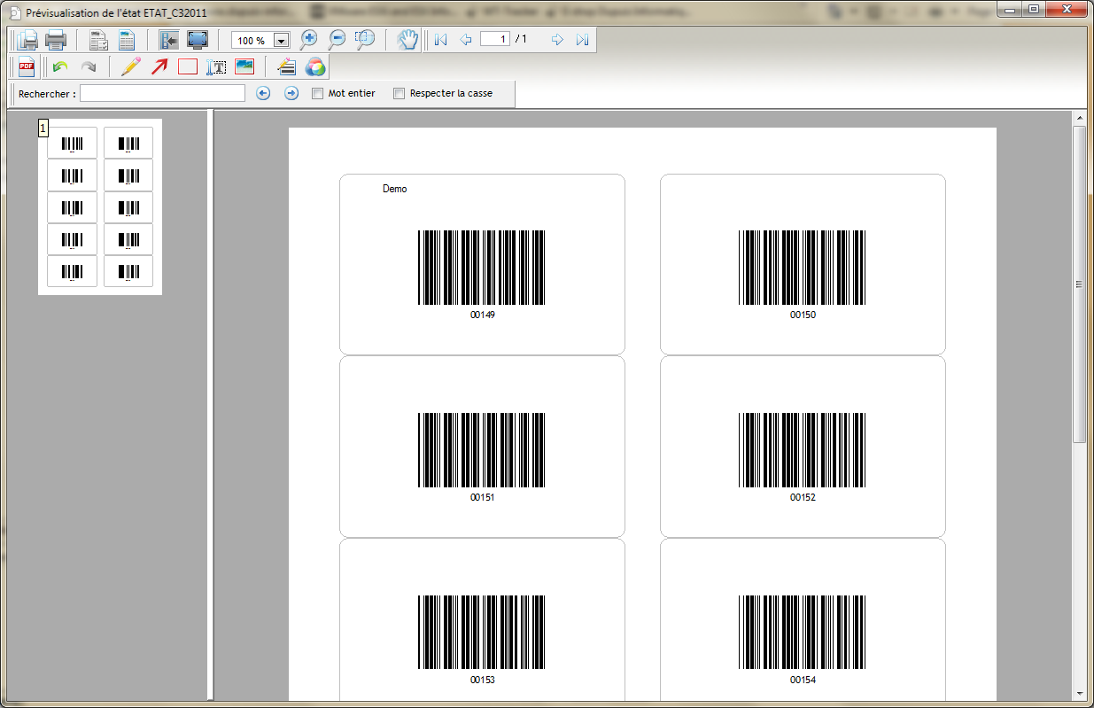Image resolution: width=1094 pixels, height=708 pixels.
Task: Select the red rectangle annotation tool
Action: click(188, 66)
